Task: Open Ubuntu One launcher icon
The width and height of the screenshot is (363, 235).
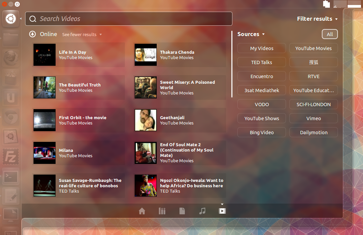Action: [11, 97]
